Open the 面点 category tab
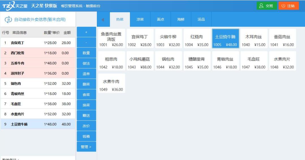This screenshot has height=160, width=305. point(161,20)
